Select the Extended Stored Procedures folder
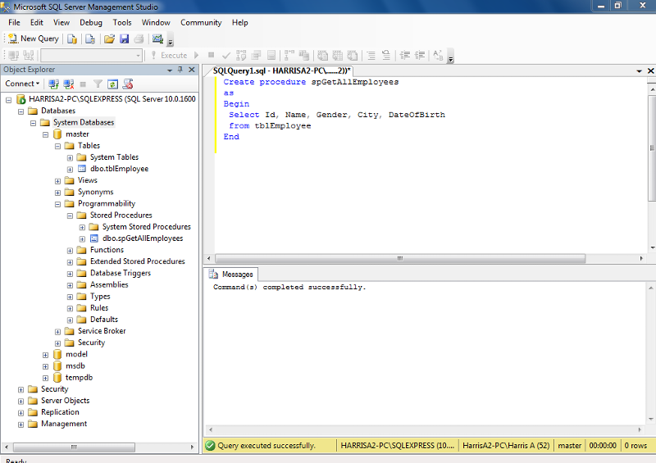The width and height of the screenshot is (656, 463). 137,261
